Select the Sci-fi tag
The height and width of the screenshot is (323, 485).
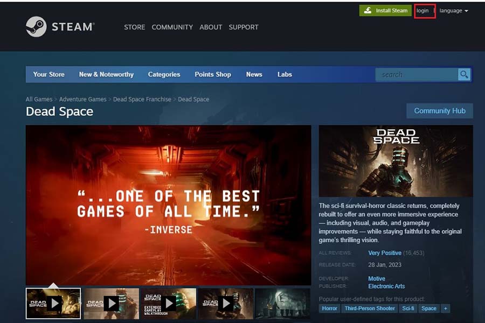pyautogui.click(x=408, y=308)
